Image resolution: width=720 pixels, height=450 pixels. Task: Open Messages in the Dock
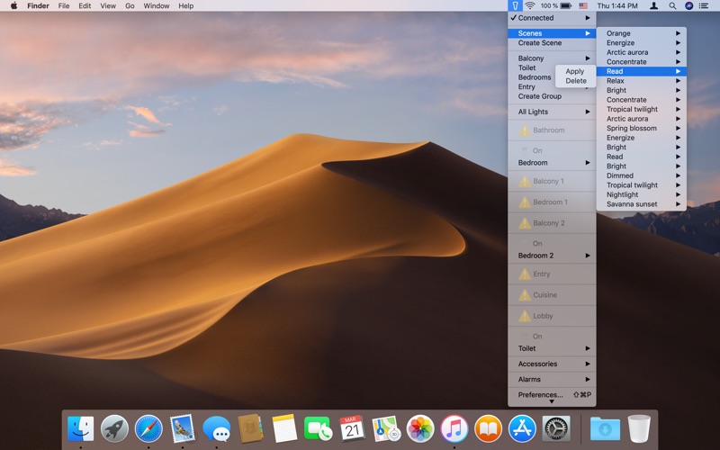pyautogui.click(x=216, y=428)
